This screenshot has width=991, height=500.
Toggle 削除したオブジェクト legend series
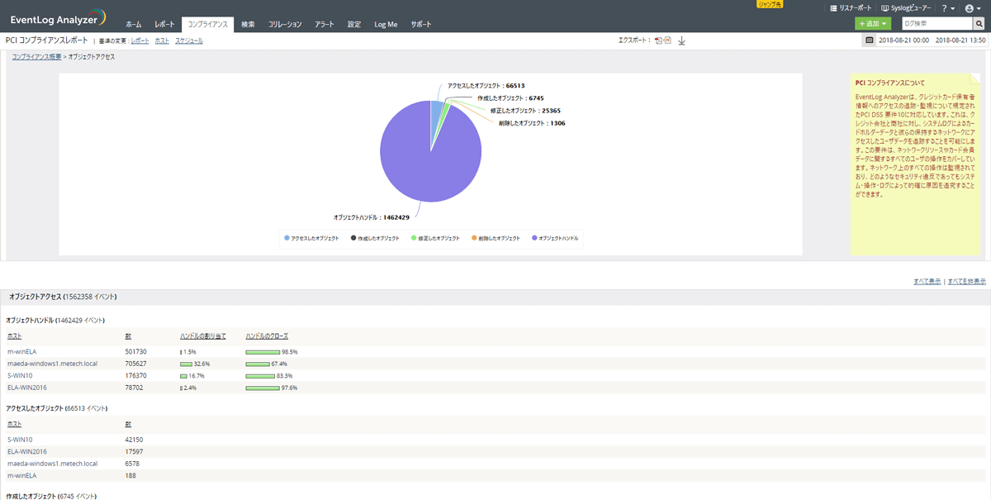point(495,238)
